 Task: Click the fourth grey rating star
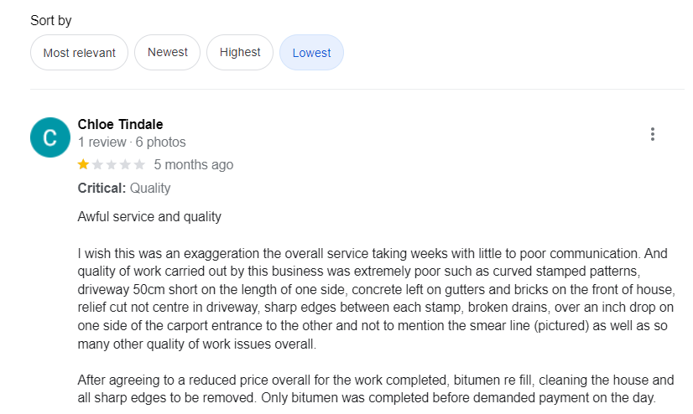pyautogui.click(x=126, y=164)
